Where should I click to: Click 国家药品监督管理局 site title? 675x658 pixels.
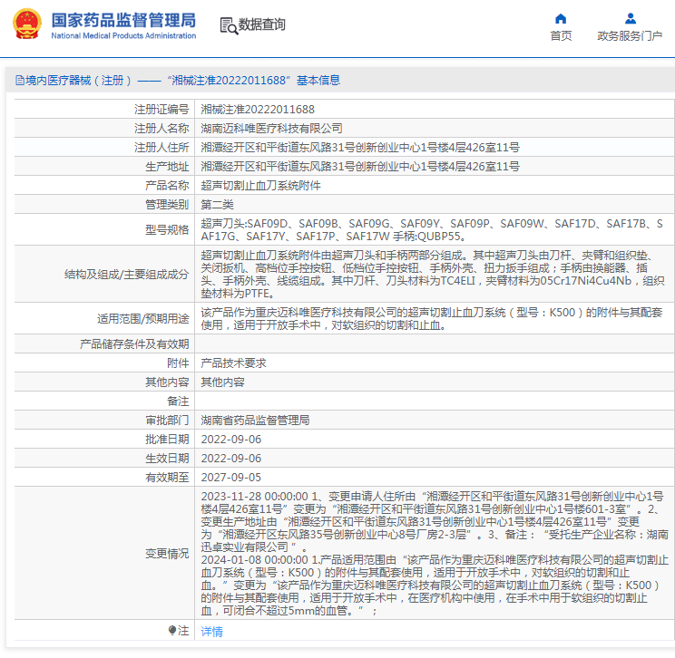pyautogui.click(x=123, y=19)
